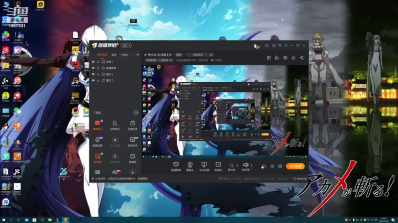The image size is (398, 223).
Task: Hide the 窗口 1 source with eye icon
Action: [x=93, y=80]
